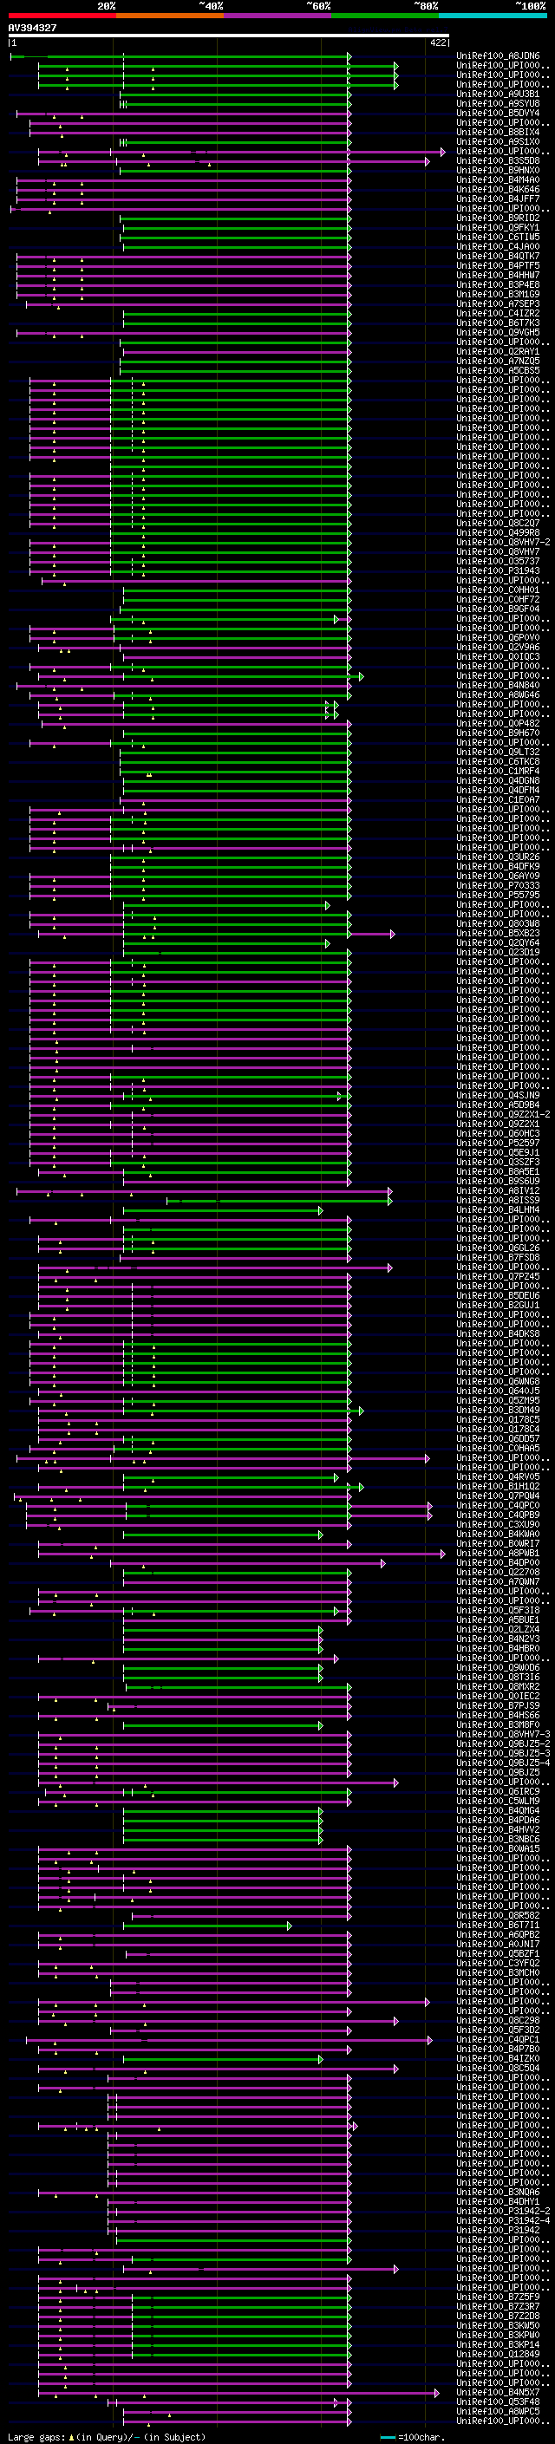Image resolution: width=555 pixels, height=2444 pixels.
Task: Select the UniRef100_Q3SZF3 label
Action: click(498, 1161)
